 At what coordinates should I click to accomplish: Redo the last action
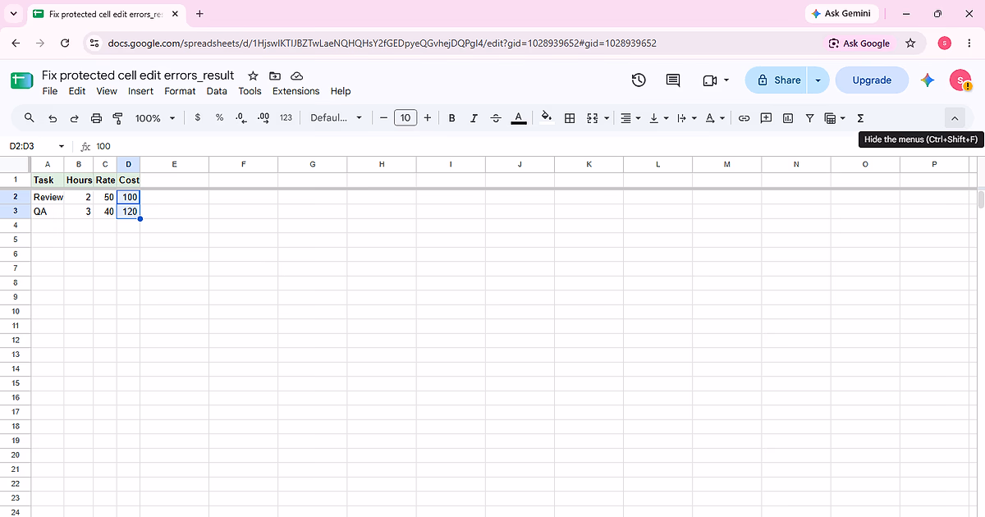click(74, 118)
